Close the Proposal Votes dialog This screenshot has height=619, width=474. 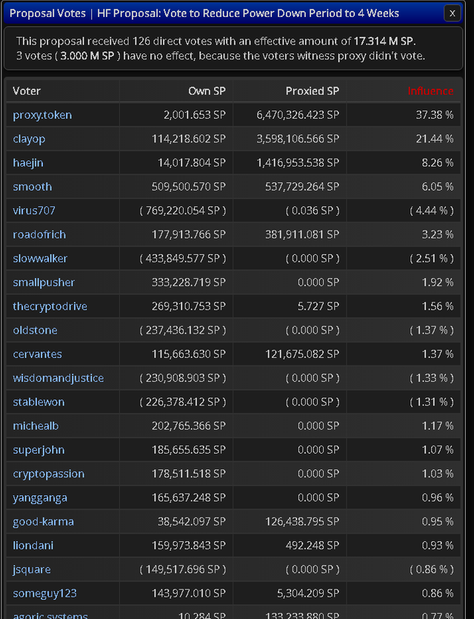point(452,13)
